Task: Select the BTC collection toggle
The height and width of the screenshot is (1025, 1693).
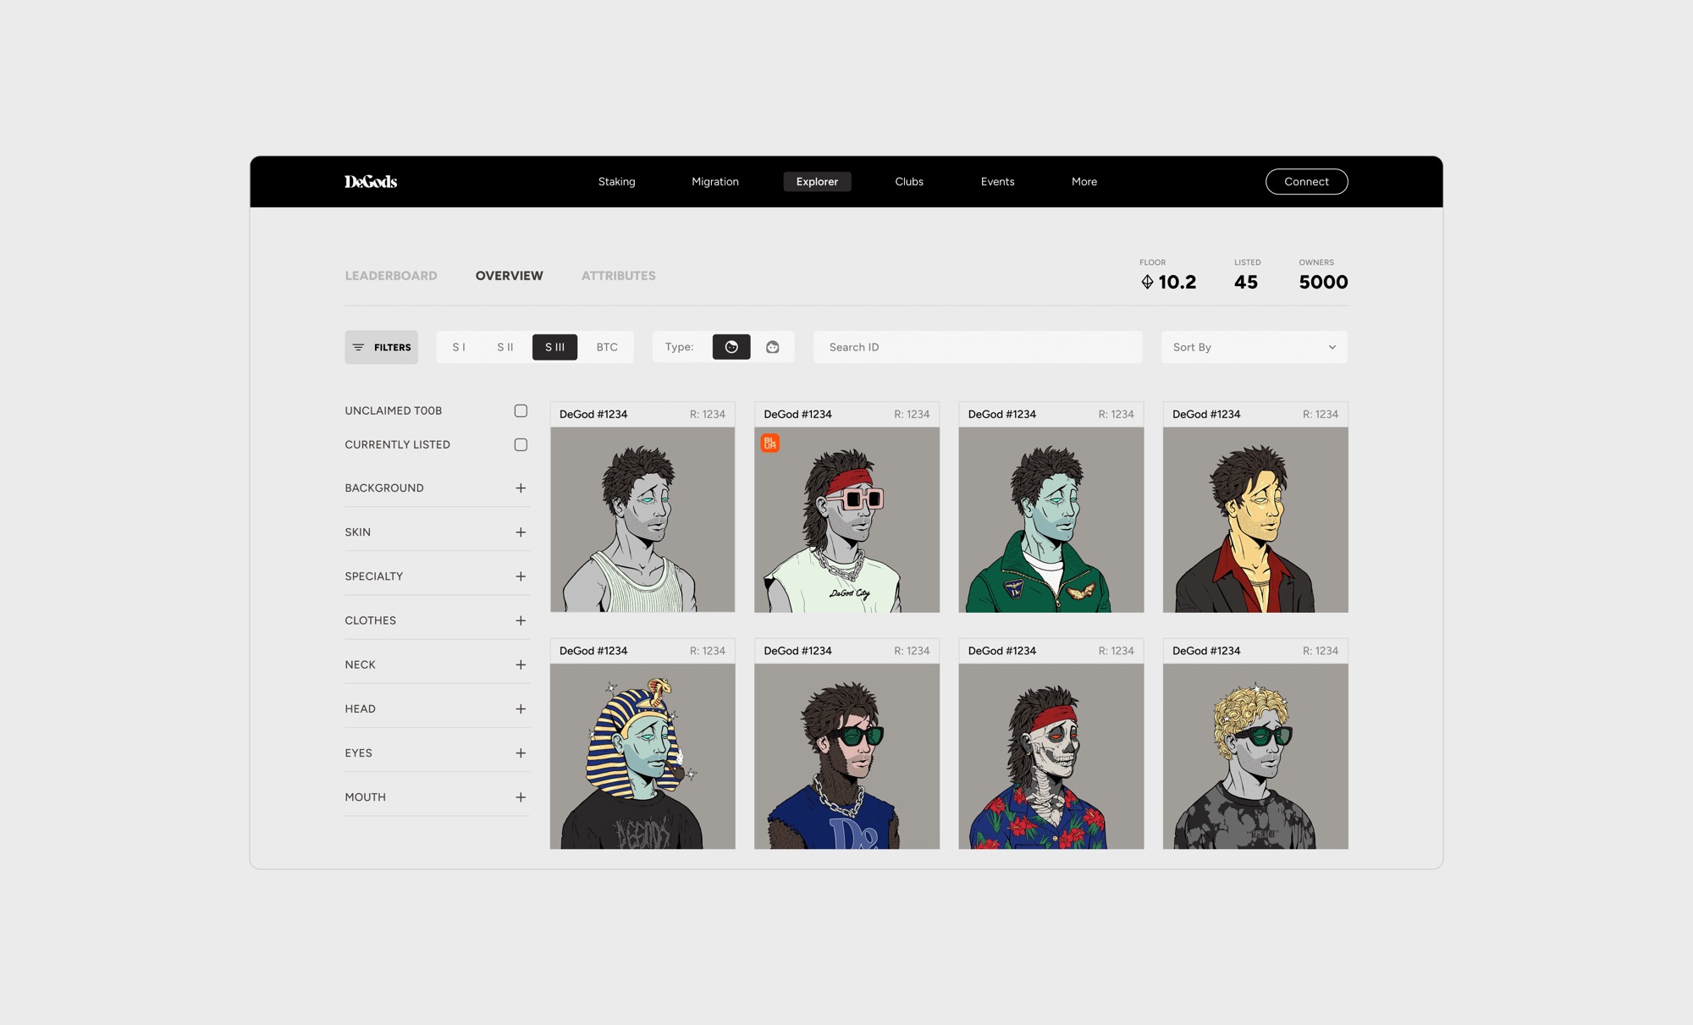Action: click(607, 347)
